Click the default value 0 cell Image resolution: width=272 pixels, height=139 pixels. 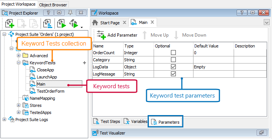click(x=213, y=53)
